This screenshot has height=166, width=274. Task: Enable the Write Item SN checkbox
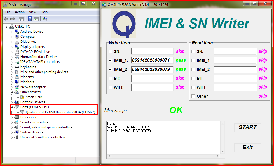pyautogui.click(x=110, y=51)
